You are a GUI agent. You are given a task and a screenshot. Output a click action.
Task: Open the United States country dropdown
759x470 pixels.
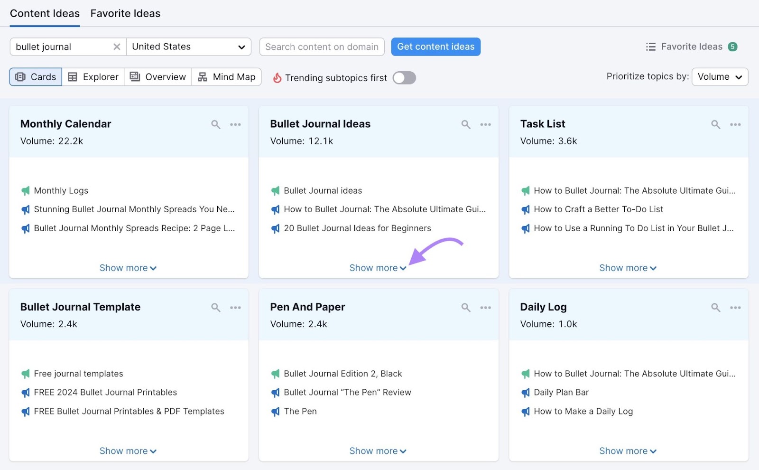[188, 47]
